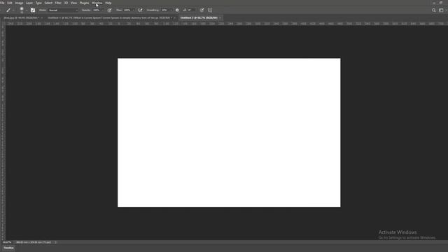This screenshot has width=448, height=252.
Task: Click the zoom level field in status bar
Action: click(7, 242)
